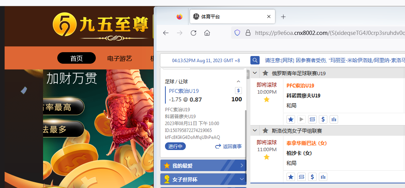Open the scoreboard icon for PFC索治U19 match
405x188 pixels.
tap(312, 119)
